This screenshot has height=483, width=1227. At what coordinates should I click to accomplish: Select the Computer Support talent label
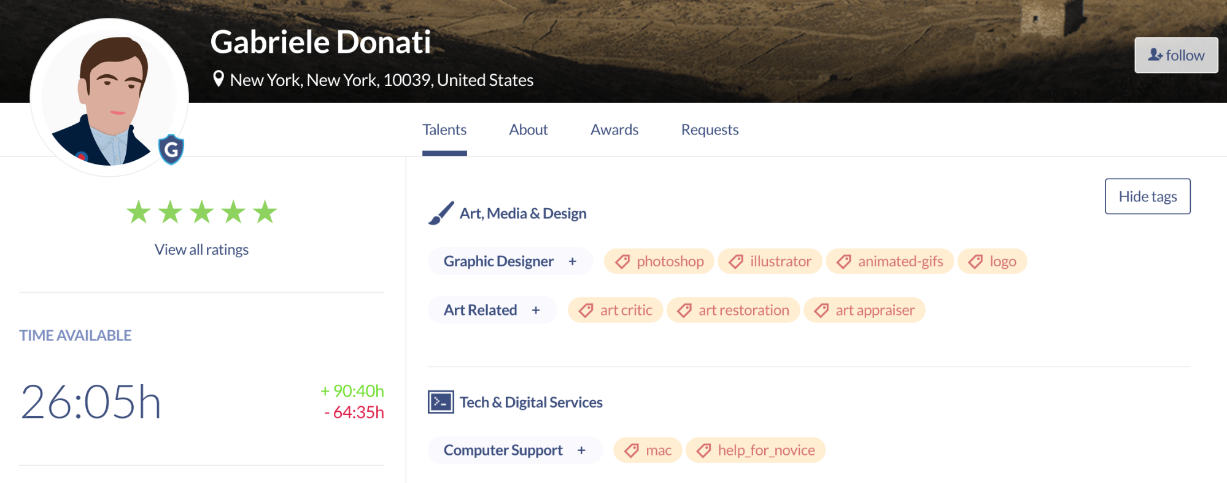503,450
